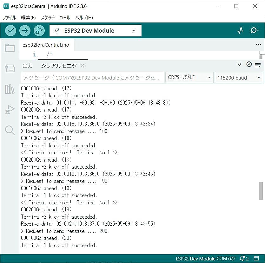Clear serial monitor output icon
The image size is (265, 263).
click(x=258, y=65)
